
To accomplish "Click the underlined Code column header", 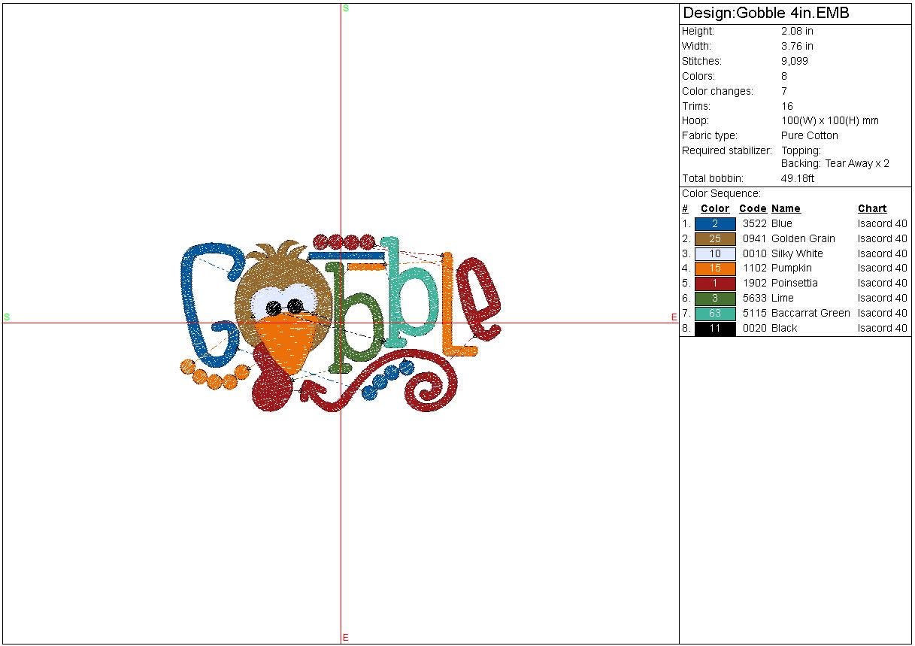I will pyautogui.click(x=752, y=208).
